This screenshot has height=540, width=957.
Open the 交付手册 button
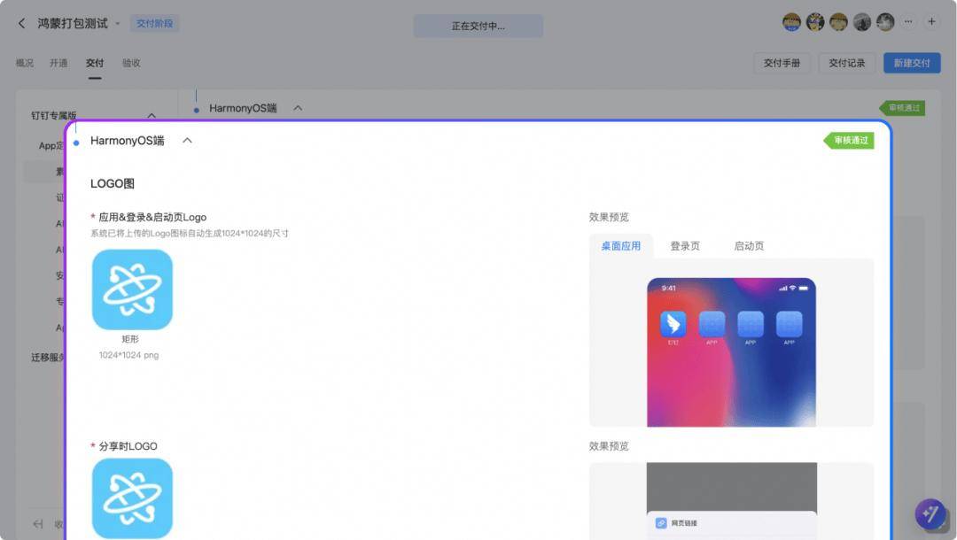click(782, 63)
